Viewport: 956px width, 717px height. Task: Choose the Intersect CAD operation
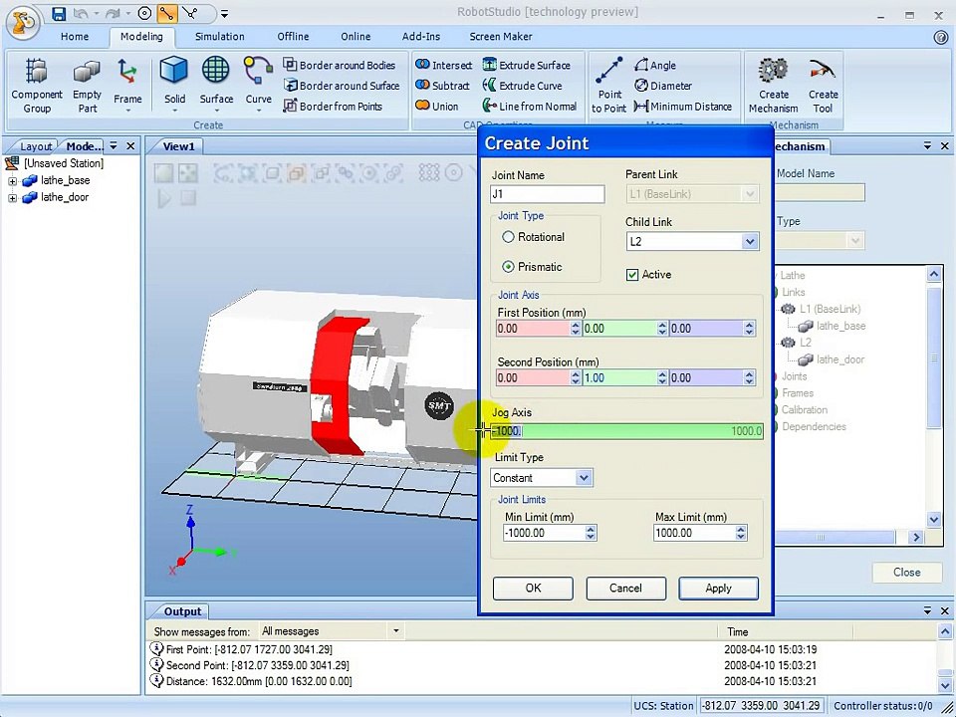(443, 66)
